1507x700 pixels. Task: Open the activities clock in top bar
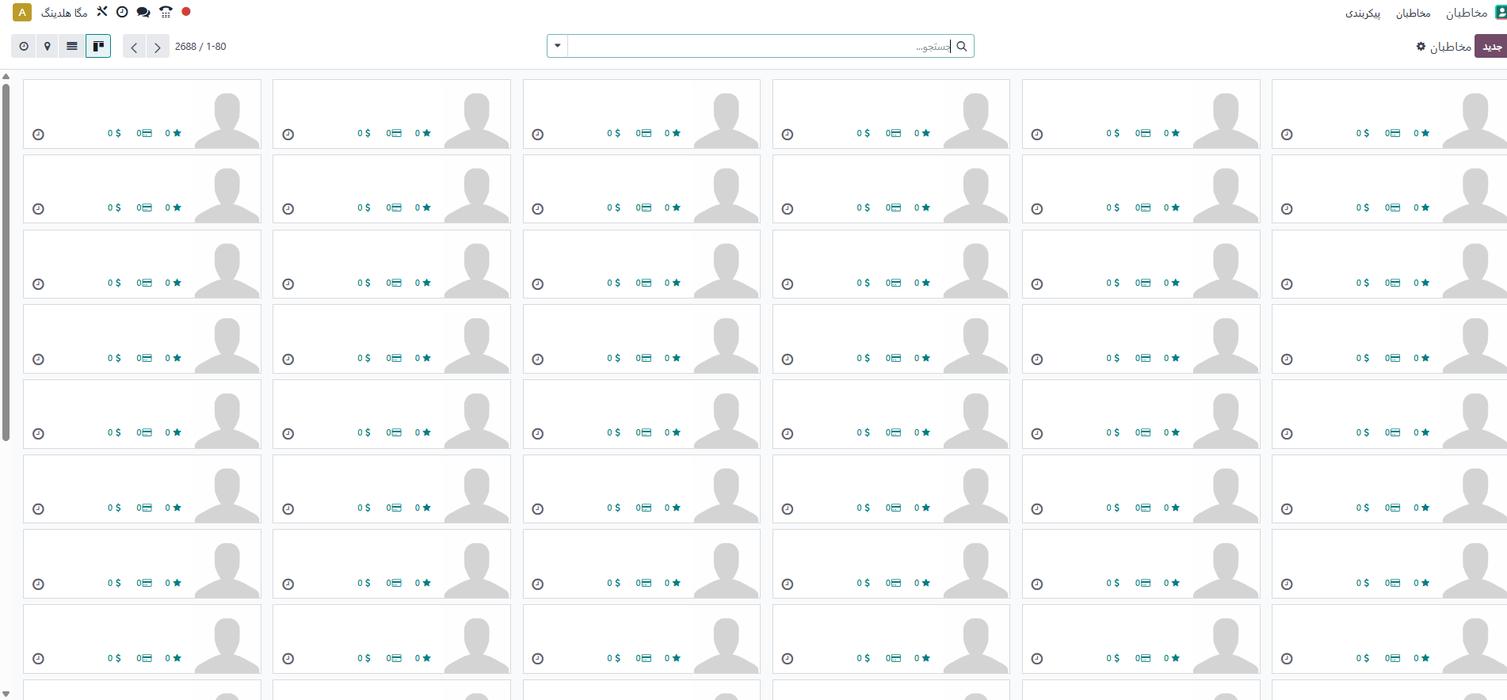(x=122, y=12)
